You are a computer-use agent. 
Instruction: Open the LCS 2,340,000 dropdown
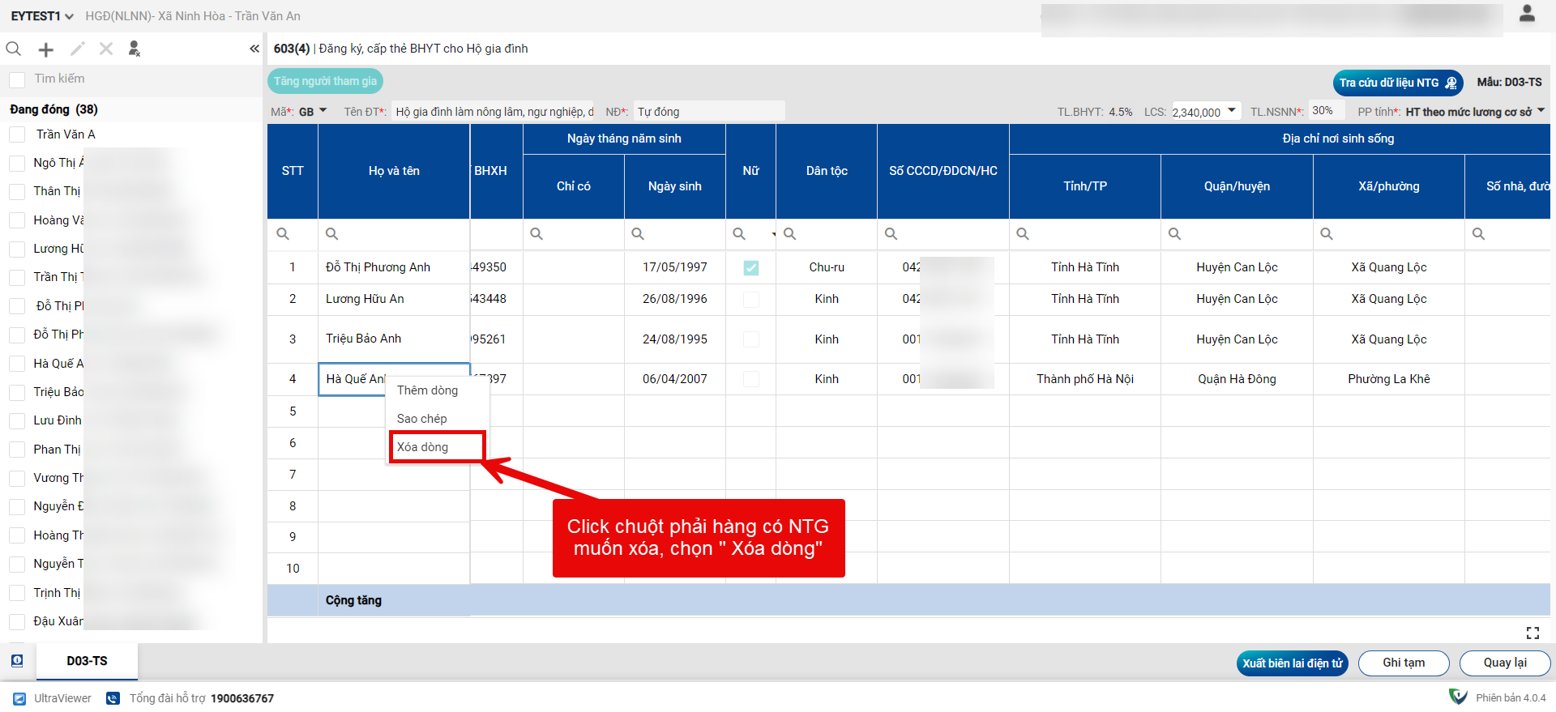pos(1231,111)
